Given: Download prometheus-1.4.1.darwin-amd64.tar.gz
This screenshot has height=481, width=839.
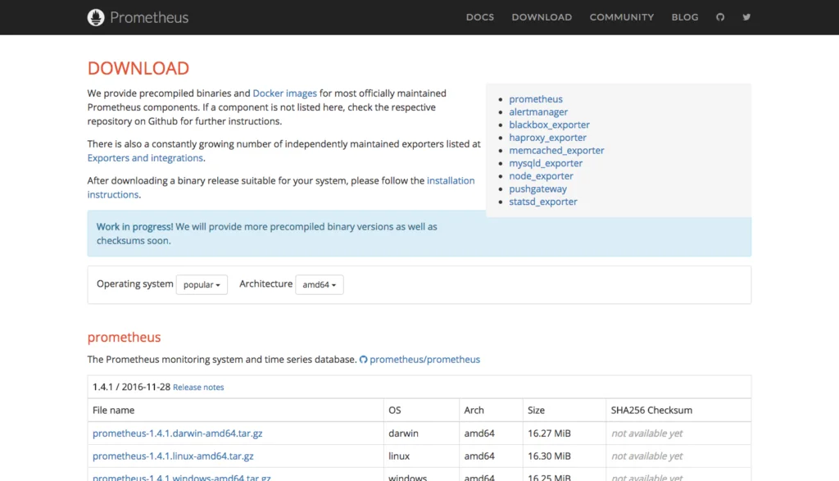Looking at the screenshot, I should (x=177, y=433).
